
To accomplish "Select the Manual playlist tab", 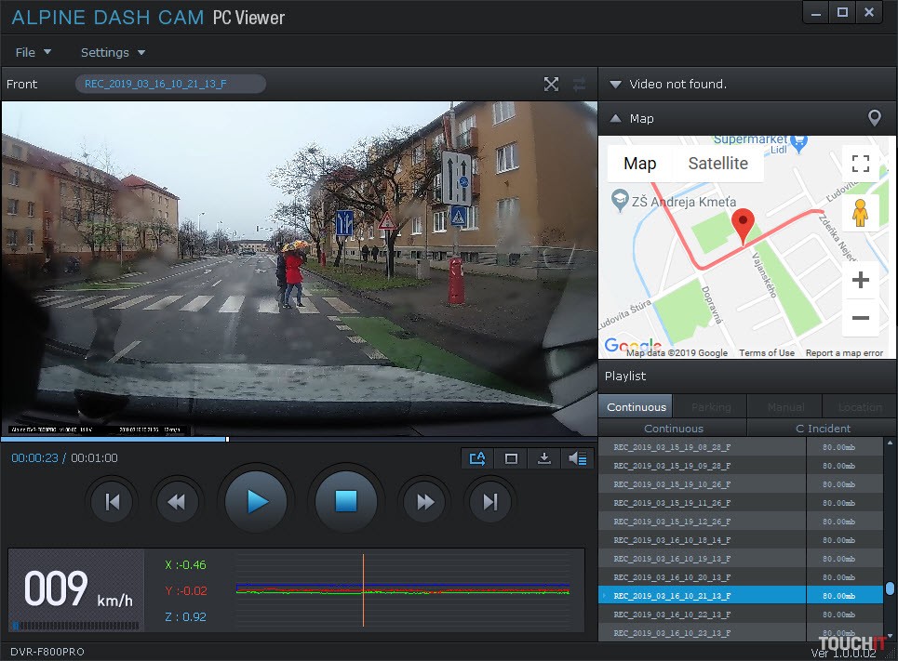I will (x=785, y=407).
